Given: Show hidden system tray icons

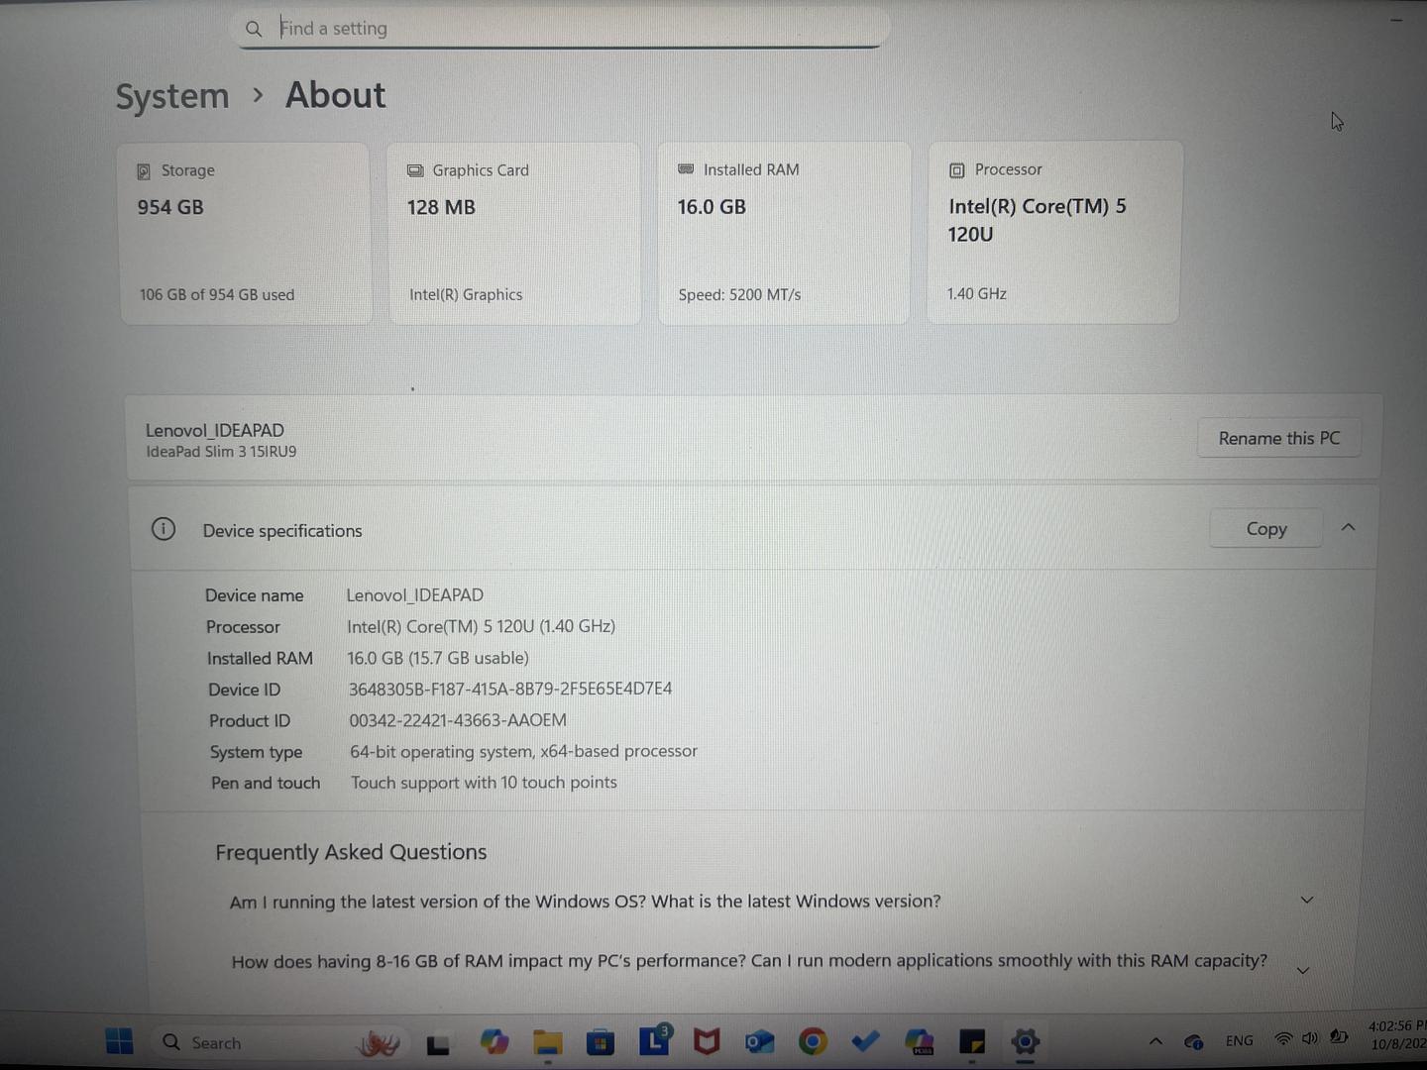Looking at the screenshot, I should pyautogui.click(x=1155, y=1040).
